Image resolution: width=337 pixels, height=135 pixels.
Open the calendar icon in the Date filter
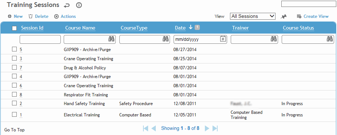point(223,39)
